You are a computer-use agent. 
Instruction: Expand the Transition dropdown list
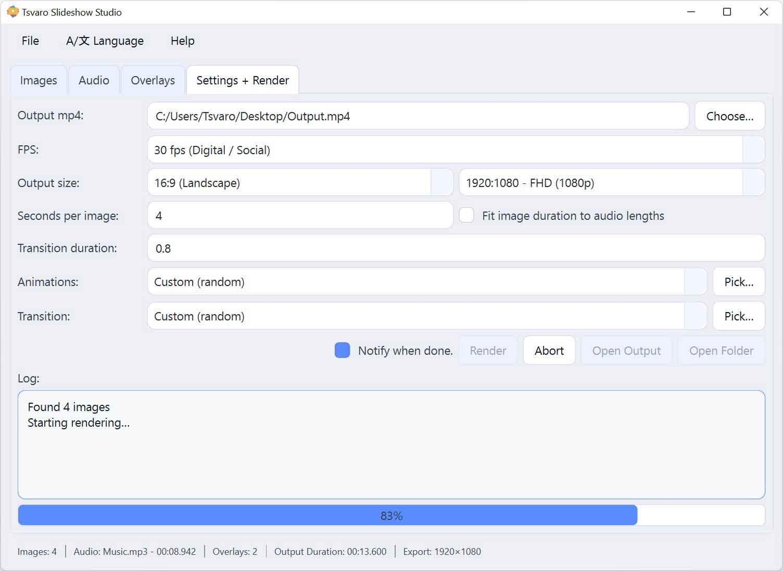coord(695,316)
